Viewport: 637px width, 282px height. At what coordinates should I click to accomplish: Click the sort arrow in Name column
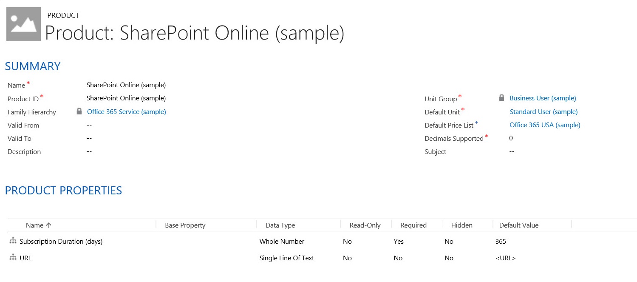click(48, 225)
